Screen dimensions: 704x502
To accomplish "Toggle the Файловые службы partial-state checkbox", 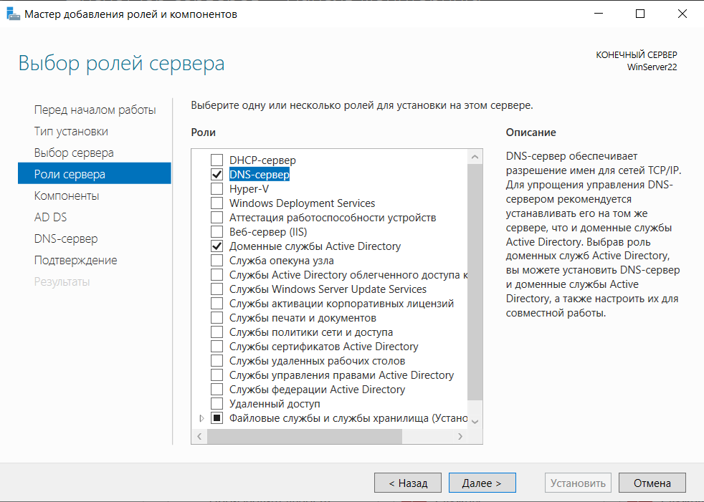I will click(x=217, y=418).
